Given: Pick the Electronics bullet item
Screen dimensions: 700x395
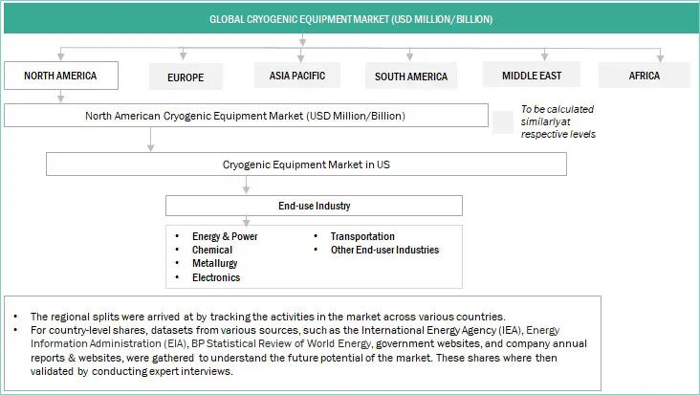Looking at the screenshot, I should coord(216,277).
